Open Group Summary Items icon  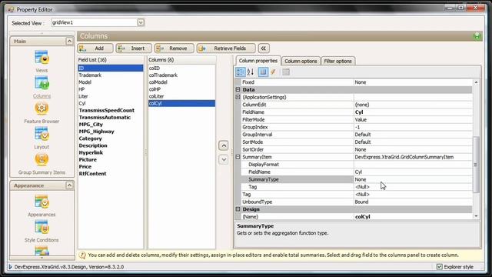pyautogui.click(x=42, y=159)
